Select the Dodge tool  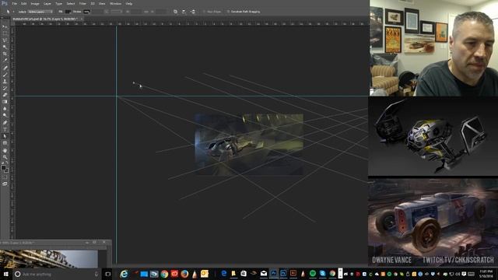pos(5,116)
